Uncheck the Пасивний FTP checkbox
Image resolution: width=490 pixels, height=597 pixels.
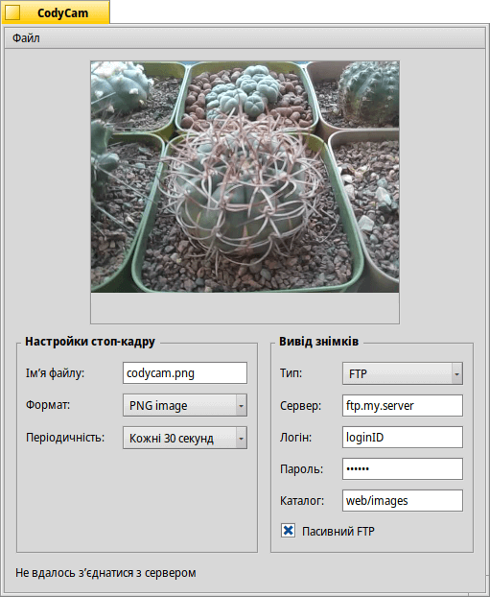coord(288,531)
